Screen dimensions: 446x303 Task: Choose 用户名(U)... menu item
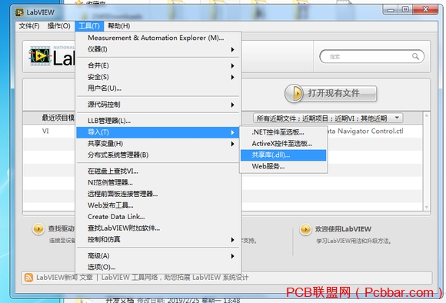point(158,88)
